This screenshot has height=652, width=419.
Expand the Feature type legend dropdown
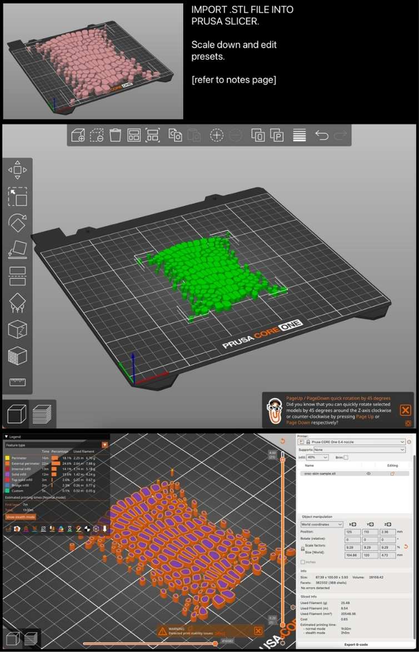click(104, 445)
